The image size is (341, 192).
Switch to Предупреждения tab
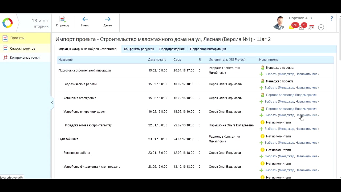point(172,49)
